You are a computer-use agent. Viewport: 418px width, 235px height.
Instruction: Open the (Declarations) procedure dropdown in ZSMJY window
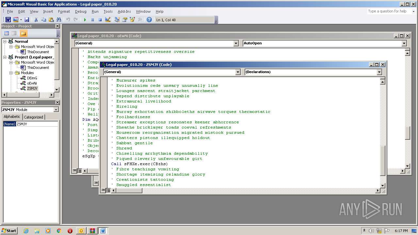pos(379,72)
